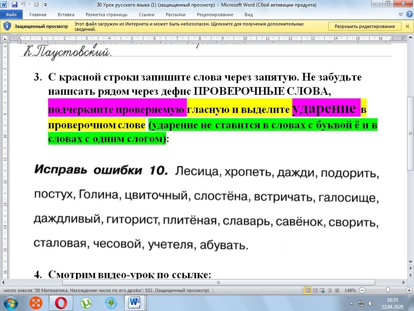Click the word Лесица in exercise
Image resolution: width=414 pixels, height=311 pixels.
(197, 171)
